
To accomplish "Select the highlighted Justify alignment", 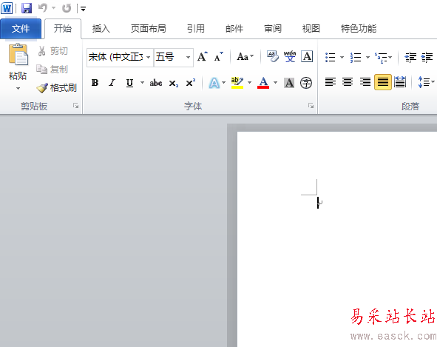I will (383, 82).
